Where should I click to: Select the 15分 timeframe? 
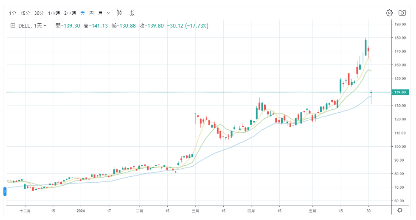pyautogui.click(x=25, y=13)
